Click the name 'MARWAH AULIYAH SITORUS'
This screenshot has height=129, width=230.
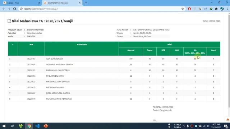tap(58, 70)
